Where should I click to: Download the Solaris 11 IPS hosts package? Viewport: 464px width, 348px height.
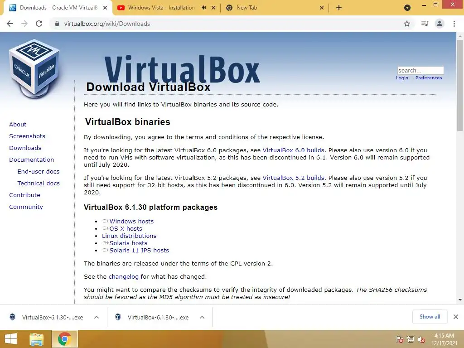[x=139, y=250]
